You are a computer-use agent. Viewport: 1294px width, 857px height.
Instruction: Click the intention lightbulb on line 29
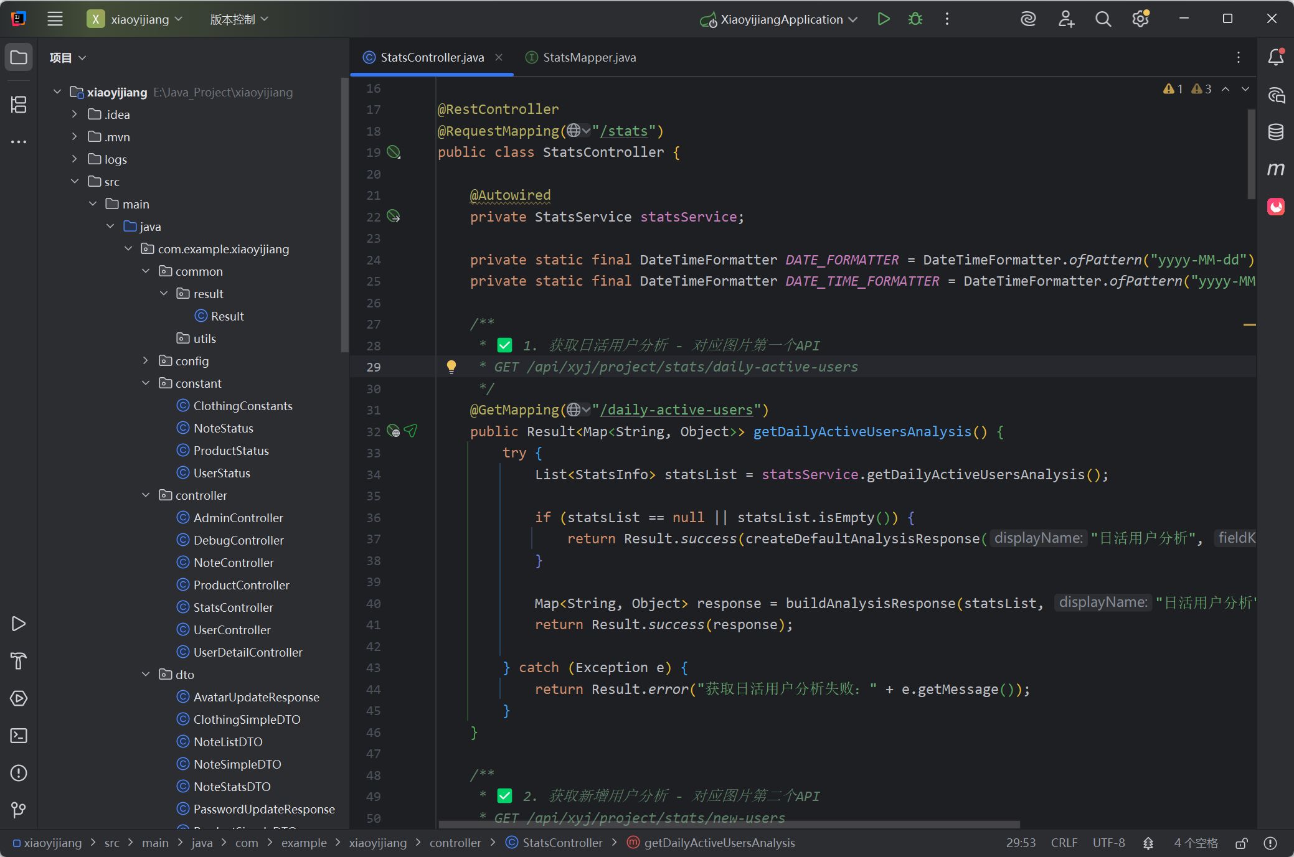point(451,367)
